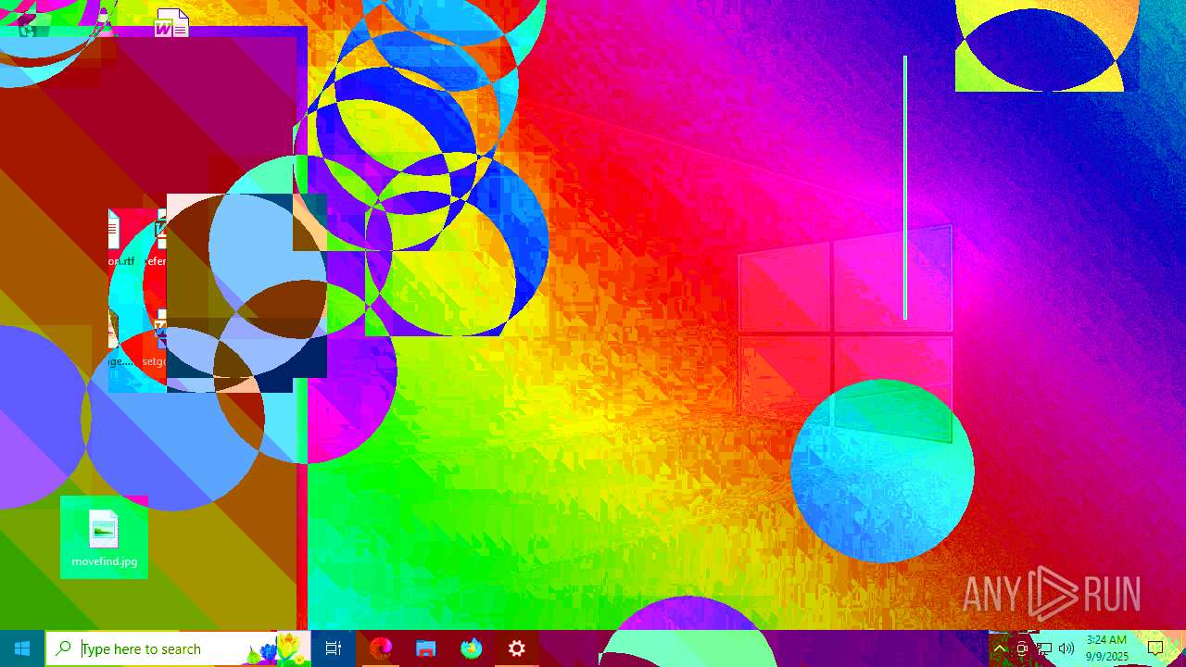
Task: Open the Windows Start menu
Action: tap(22, 648)
